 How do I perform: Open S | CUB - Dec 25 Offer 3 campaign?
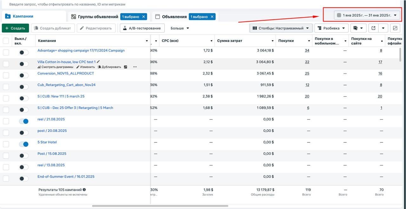(x=75, y=108)
